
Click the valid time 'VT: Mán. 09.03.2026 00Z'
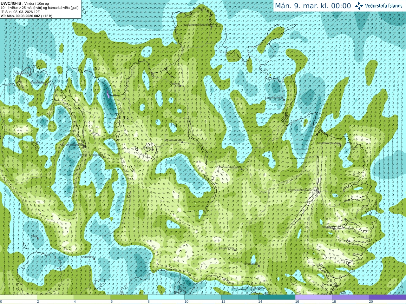20,16
